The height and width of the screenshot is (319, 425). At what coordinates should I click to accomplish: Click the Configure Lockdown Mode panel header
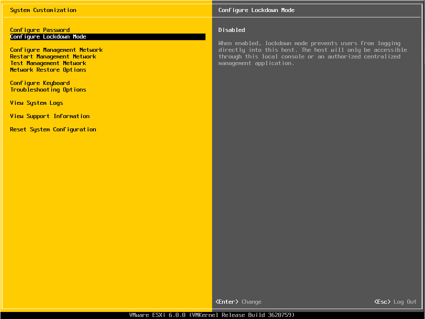(x=256, y=10)
